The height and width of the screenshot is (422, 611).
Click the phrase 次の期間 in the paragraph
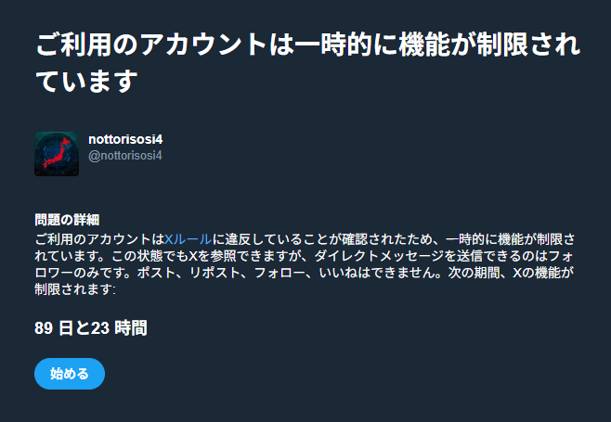474,273
